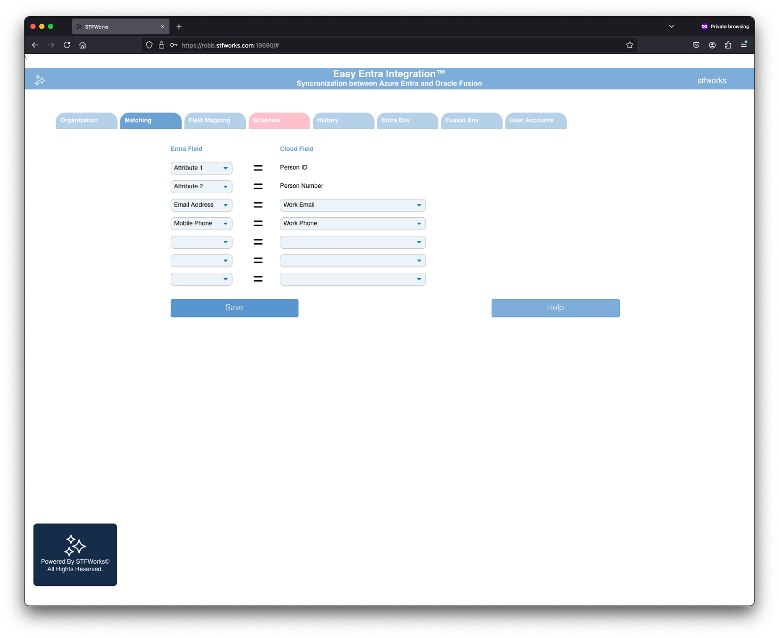The height and width of the screenshot is (638, 779).
Task: Bookmark this page with the star icon
Action: (x=629, y=45)
